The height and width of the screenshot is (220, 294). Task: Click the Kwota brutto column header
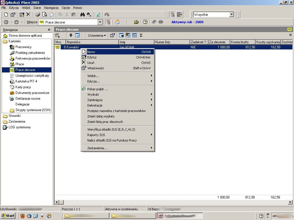click(x=243, y=42)
